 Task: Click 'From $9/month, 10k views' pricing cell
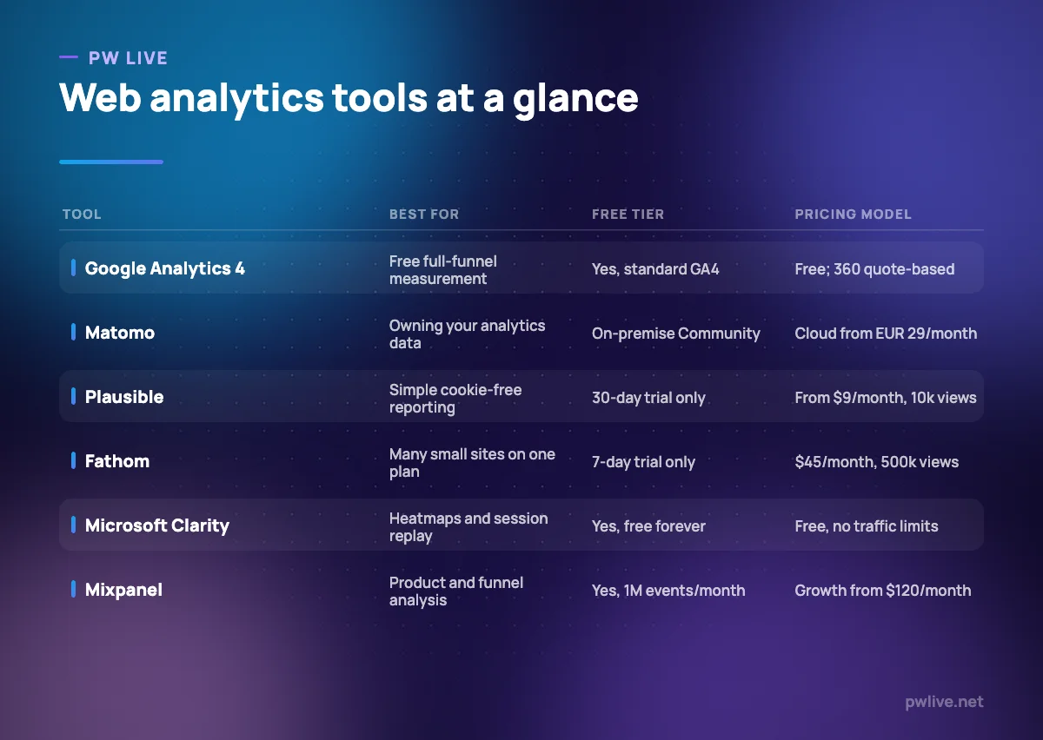coord(886,398)
